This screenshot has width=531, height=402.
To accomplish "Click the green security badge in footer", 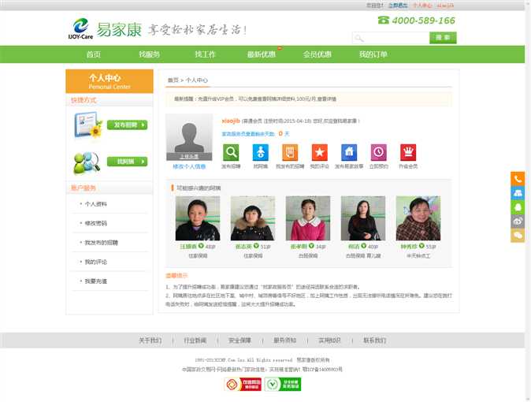I will [283, 384].
